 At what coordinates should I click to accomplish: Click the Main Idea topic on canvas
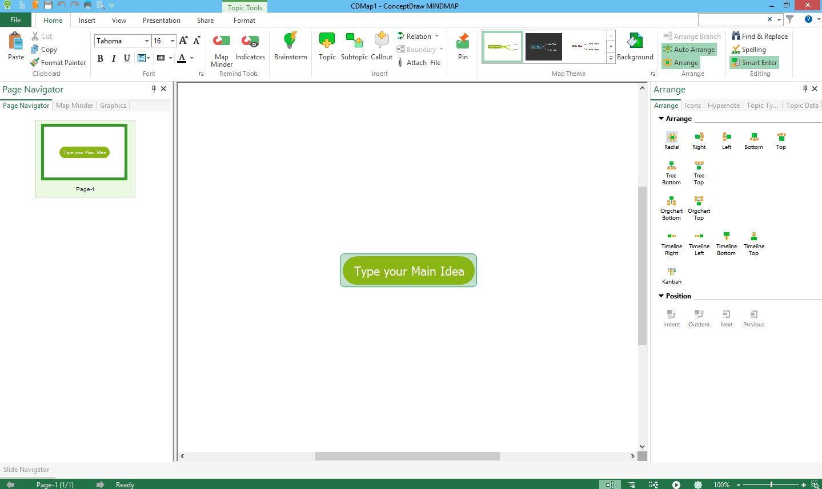408,271
